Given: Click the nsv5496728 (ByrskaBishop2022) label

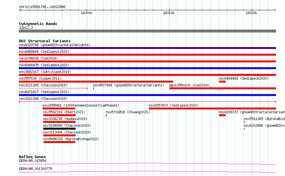Looking at the screenshot, I should pyautogui.click(x=71, y=139).
